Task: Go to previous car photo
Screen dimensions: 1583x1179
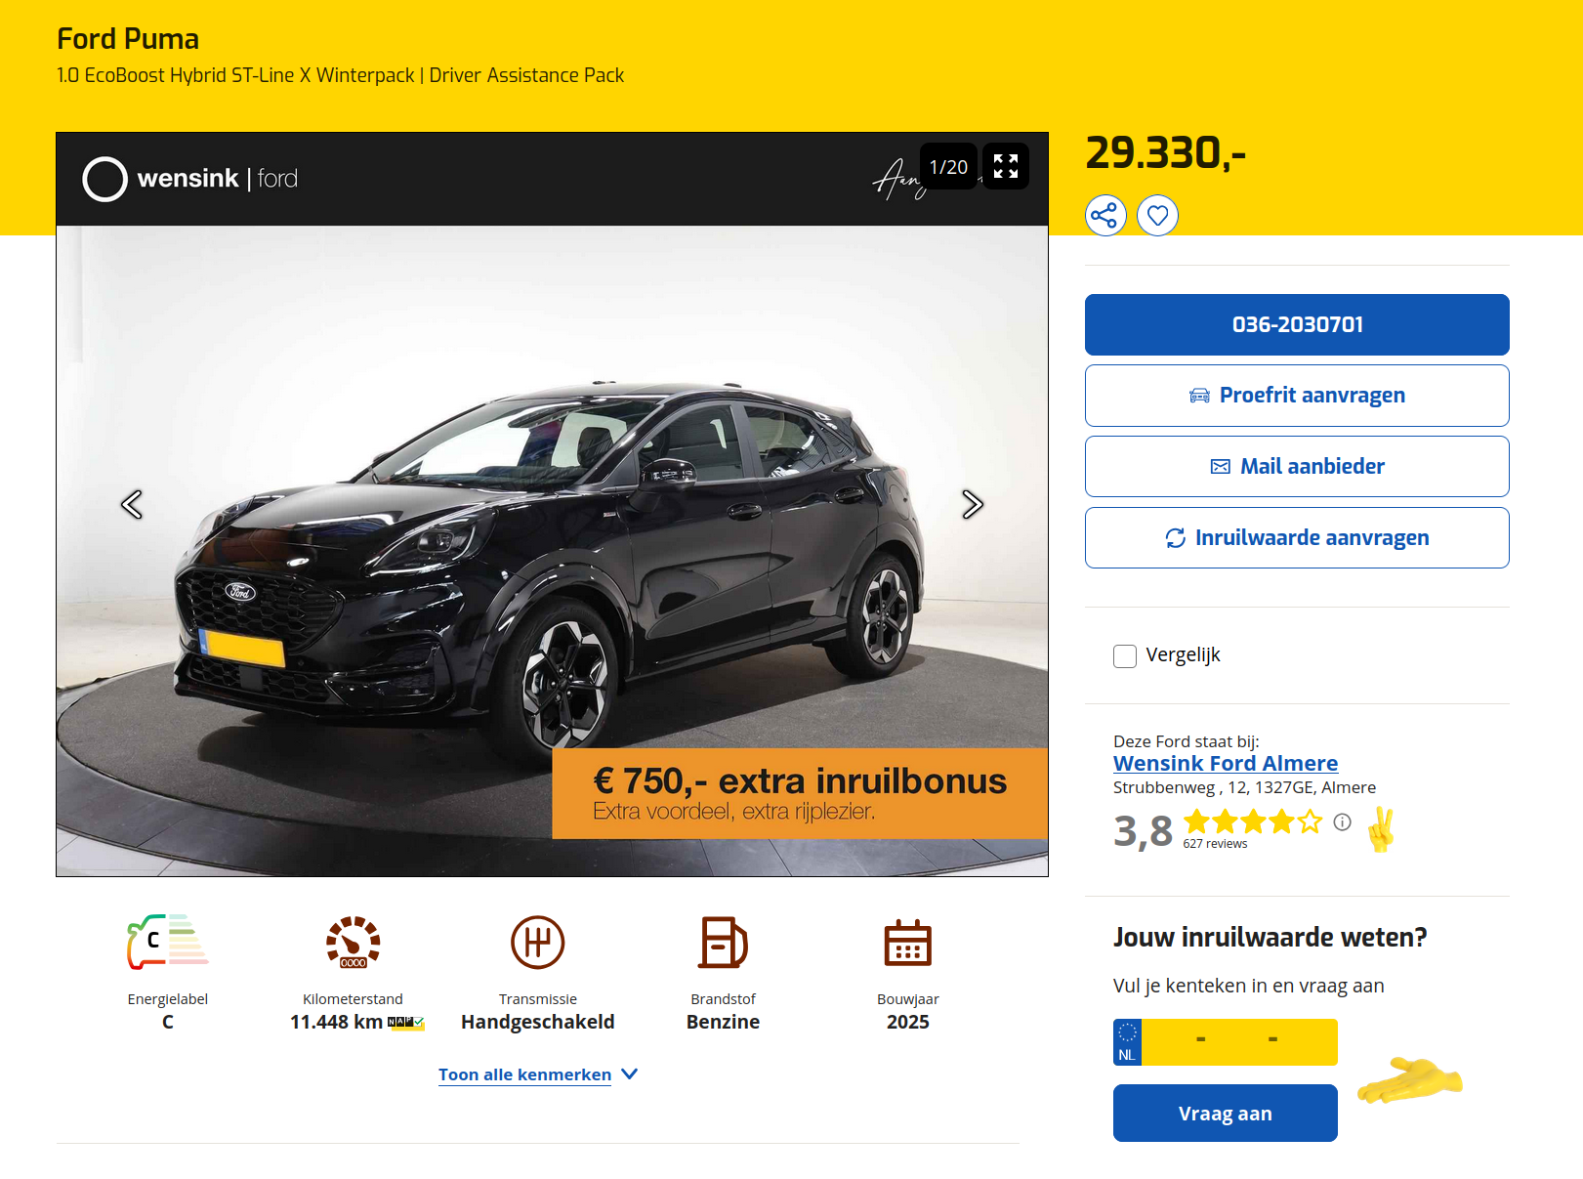Action: click(132, 504)
